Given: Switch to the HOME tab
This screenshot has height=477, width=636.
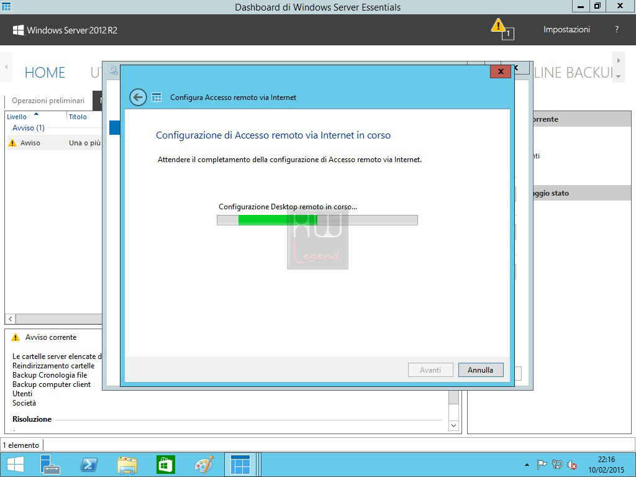Looking at the screenshot, I should point(45,73).
